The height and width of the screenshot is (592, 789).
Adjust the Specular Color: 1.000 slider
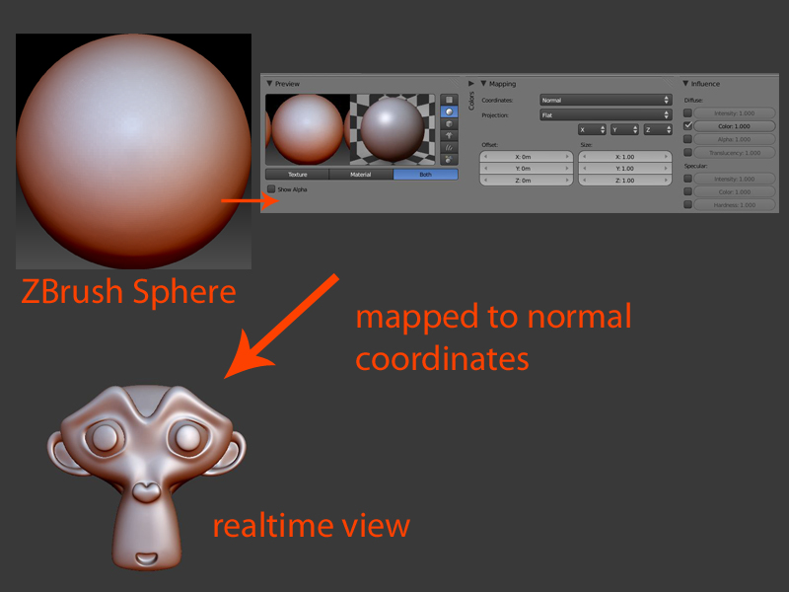[x=734, y=191]
